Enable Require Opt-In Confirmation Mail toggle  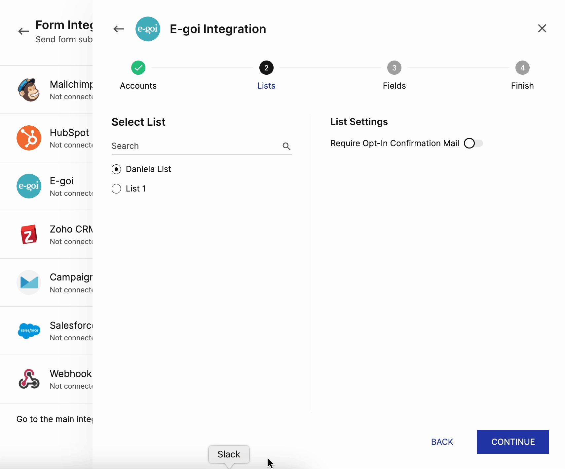pos(473,143)
